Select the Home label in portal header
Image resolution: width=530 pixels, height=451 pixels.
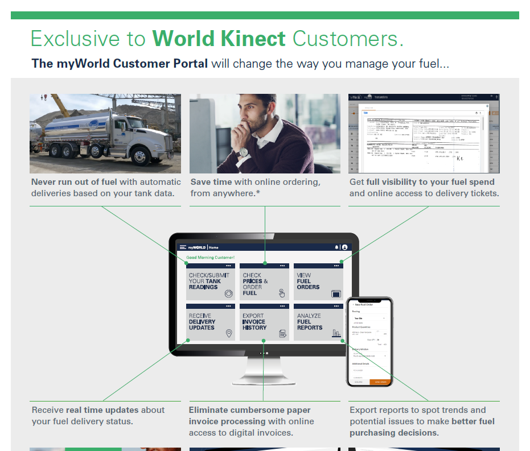(x=213, y=247)
